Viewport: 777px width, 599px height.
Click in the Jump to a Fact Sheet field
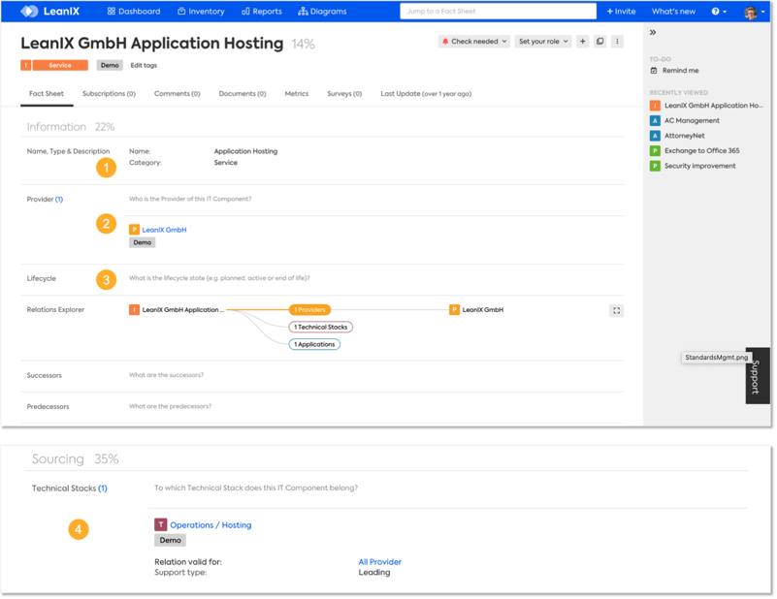point(497,11)
